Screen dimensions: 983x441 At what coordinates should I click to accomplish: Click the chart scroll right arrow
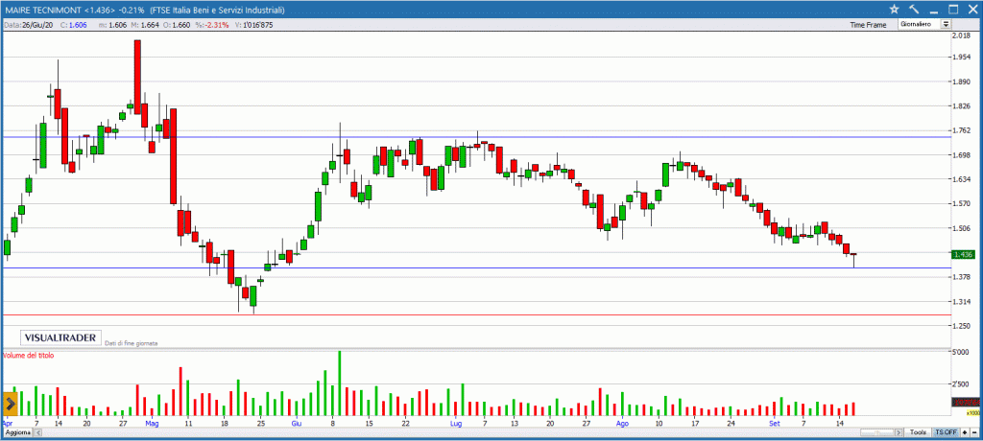pos(899,432)
